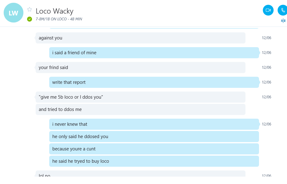Click the mood message under the name
The image size is (287, 184).
pyautogui.click(x=59, y=19)
